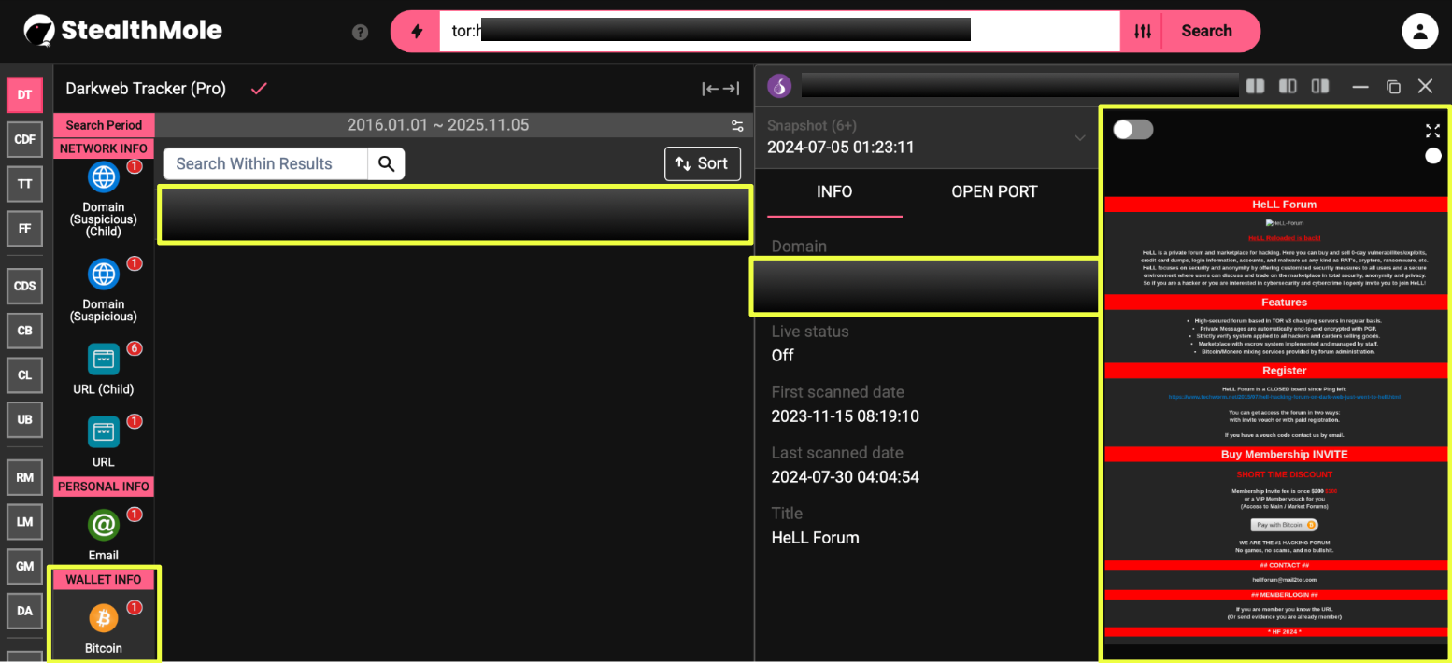Toggle the switch above HeLL Forum preview
The height and width of the screenshot is (663, 1452).
pos(1132,130)
